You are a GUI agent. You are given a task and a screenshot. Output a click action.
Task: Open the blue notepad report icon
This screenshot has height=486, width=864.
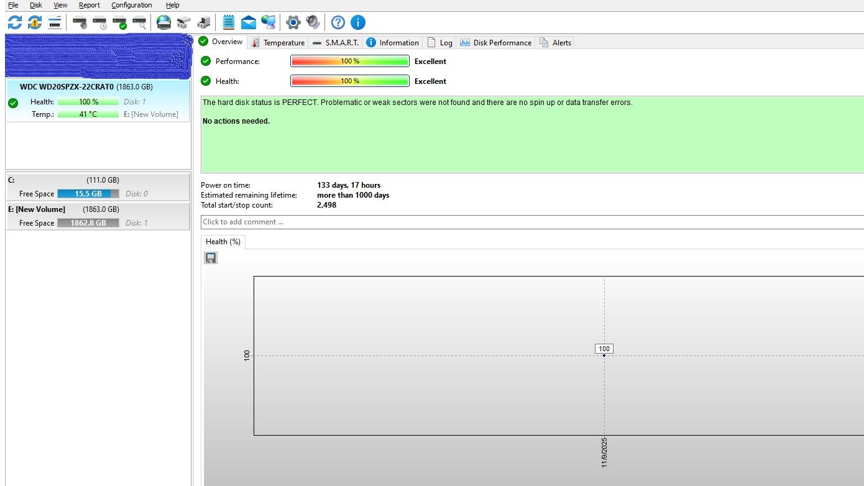(229, 22)
